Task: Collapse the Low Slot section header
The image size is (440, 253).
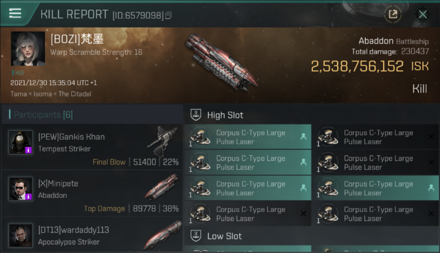Action: (224, 236)
